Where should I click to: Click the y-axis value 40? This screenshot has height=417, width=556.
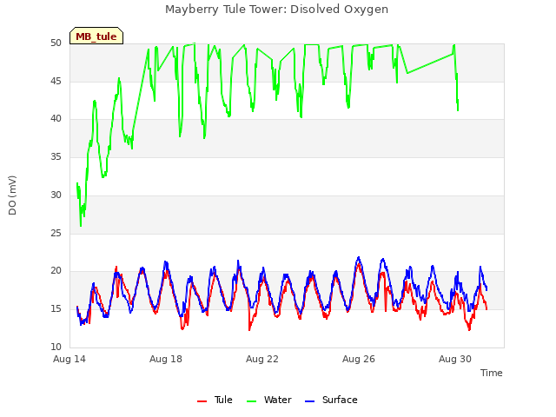coord(56,119)
